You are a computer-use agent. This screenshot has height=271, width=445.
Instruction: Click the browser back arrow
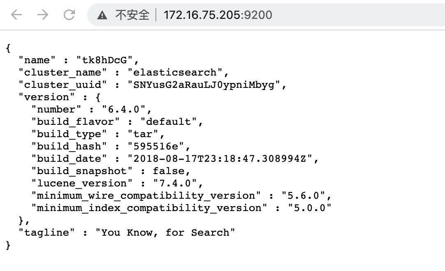[16, 15]
